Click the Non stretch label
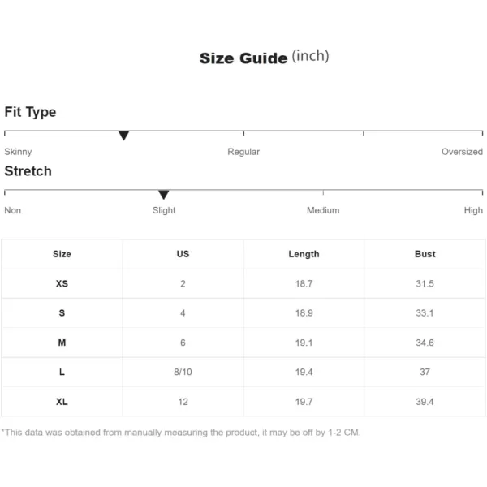The height and width of the screenshot is (487, 487). coord(13,210)
